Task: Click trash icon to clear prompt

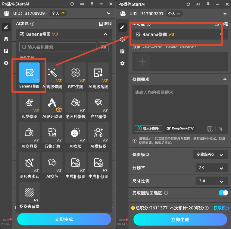Action: coord(220,129)
